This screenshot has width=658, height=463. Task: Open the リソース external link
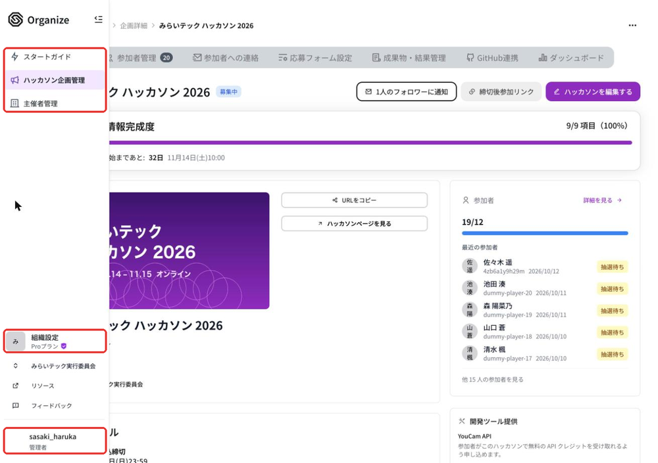point(55,386)
